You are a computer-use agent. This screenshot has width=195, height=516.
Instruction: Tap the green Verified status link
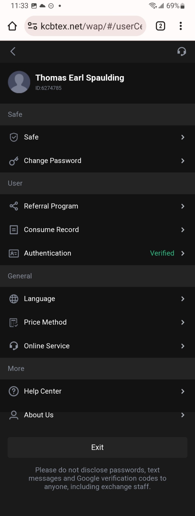pos(162,253)
